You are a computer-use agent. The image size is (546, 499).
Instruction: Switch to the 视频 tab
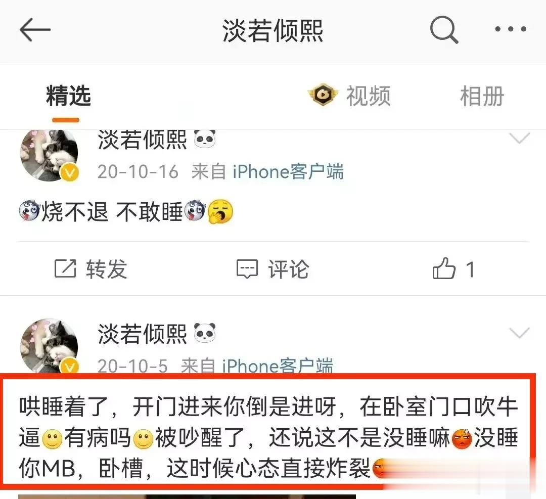point(369,96)
